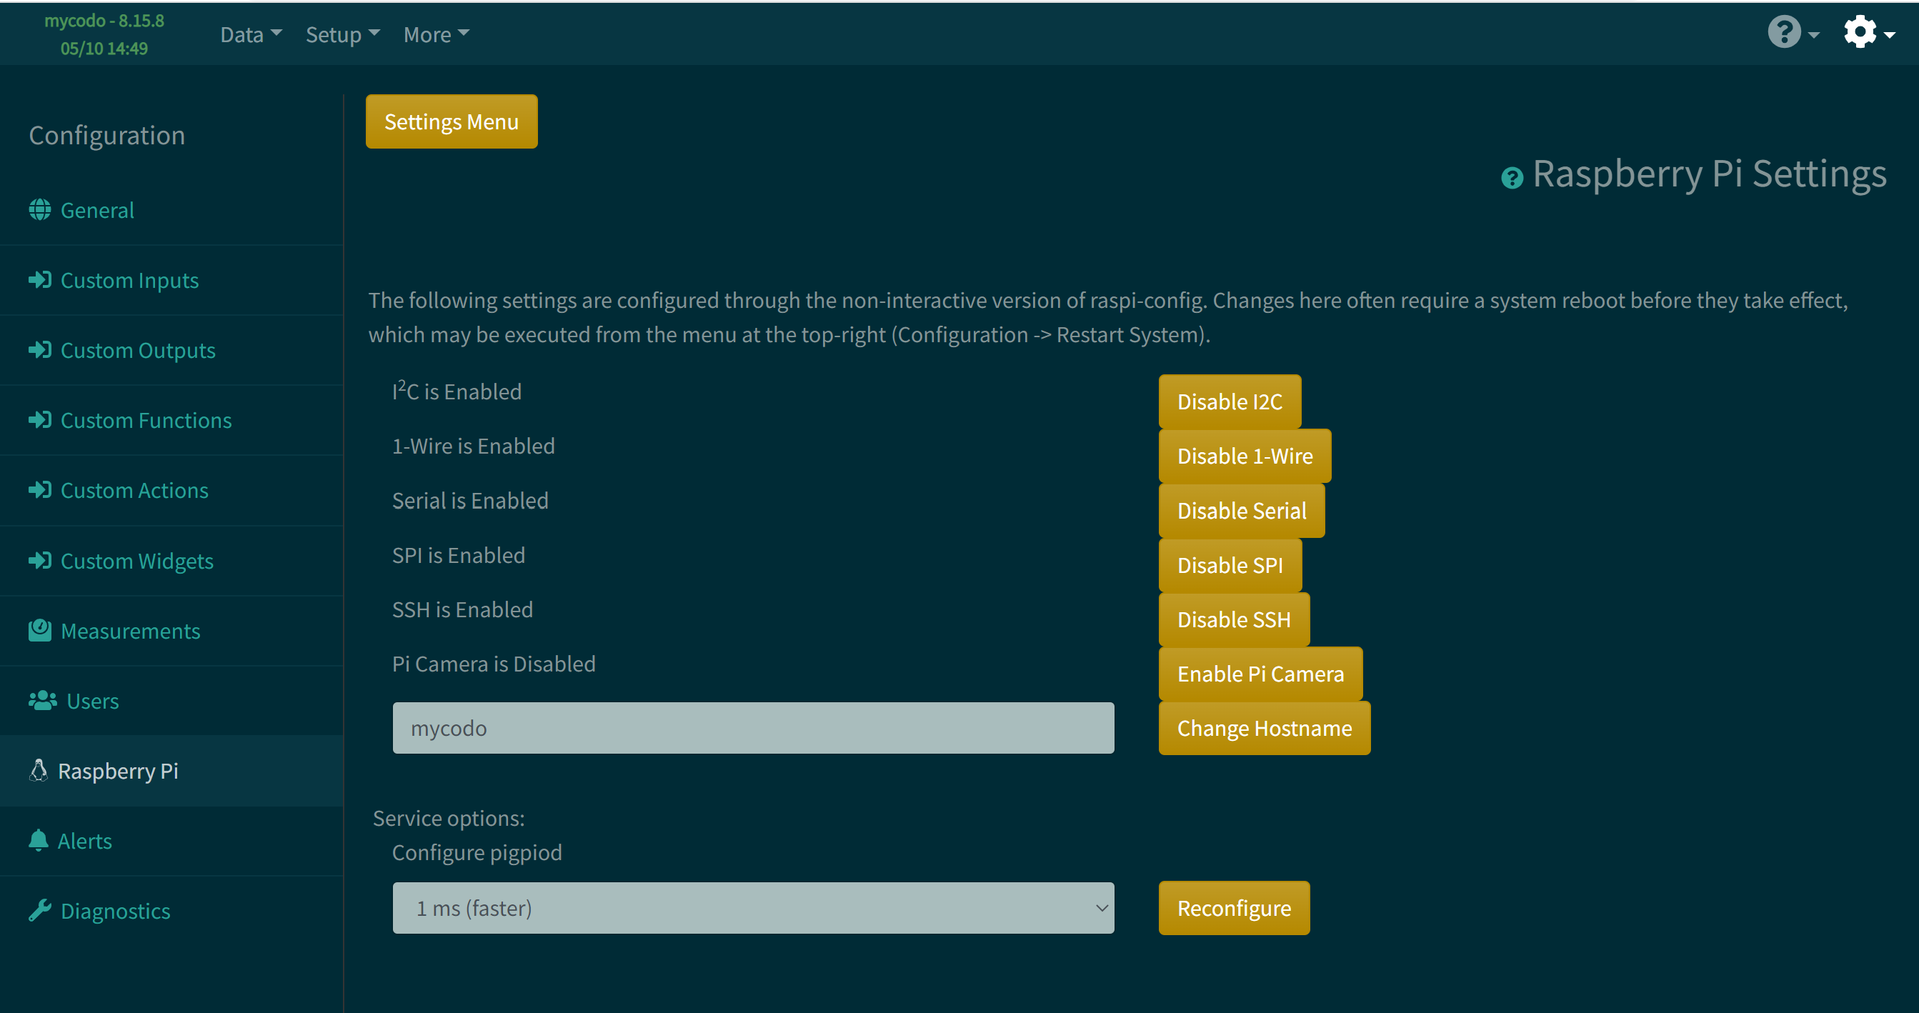This screenshot has width=1919, height=1013.
Task: Open Alerts settings page
Action: [85, 841]
